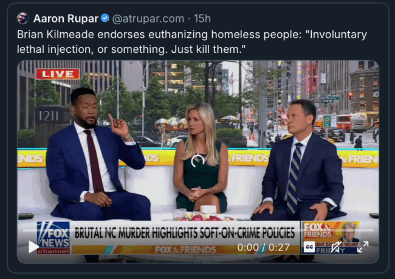395x279 pixels.
Task: Open the post via 15h timestamp
Action: [202, 18]
